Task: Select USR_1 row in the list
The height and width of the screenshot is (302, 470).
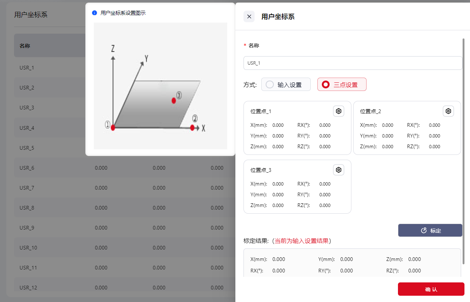Action: point(27,68)
